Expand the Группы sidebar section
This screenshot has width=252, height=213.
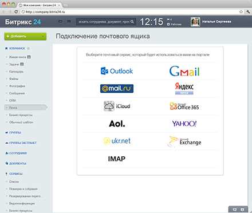click(x=15, y=132)
